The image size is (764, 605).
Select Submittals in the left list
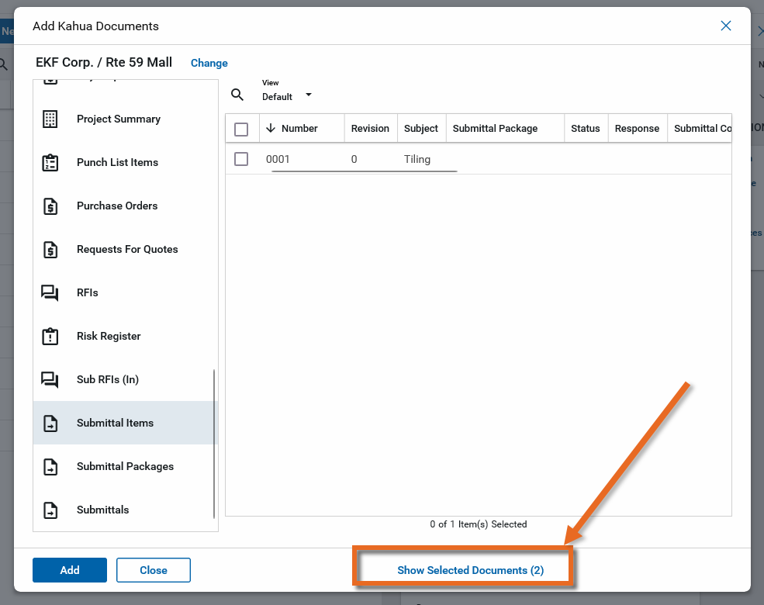102,510
